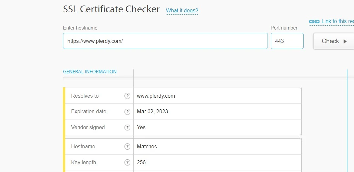The height and width of the screenshot is (172, 354).
Task: Click the 'Key length' label
Action: pos(84,162)
